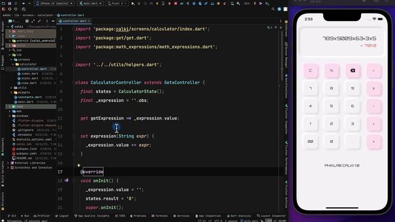This screenshot has width=395, height=222.
Task: Click the 'calculator' breadcrumb in navigation bar
Action: (x=45, y=15)
